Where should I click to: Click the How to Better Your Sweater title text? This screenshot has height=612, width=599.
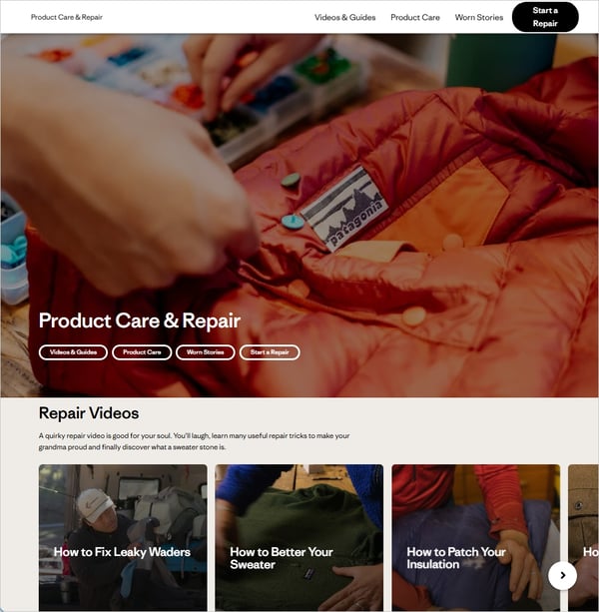(282, 558)
